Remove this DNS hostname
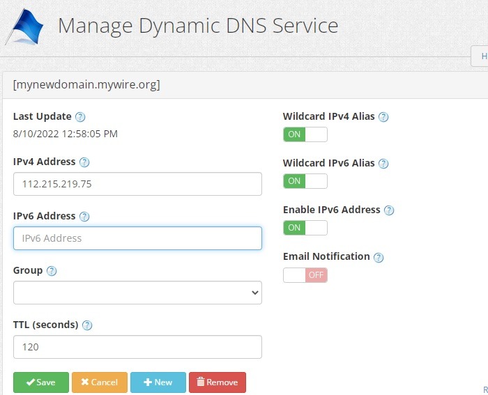 [x=218, y=382]
